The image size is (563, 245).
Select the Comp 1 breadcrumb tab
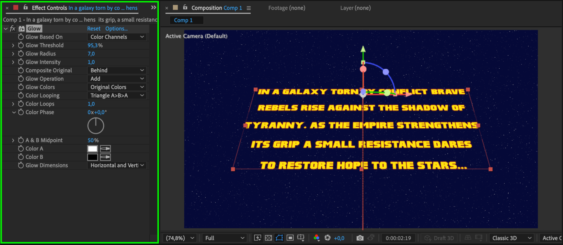(186, 20)
